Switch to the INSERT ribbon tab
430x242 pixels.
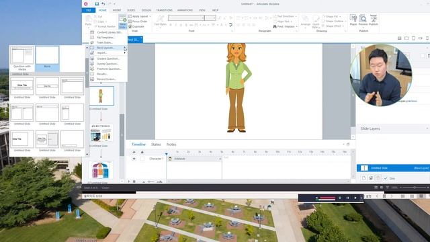click(x=117, y=10)
